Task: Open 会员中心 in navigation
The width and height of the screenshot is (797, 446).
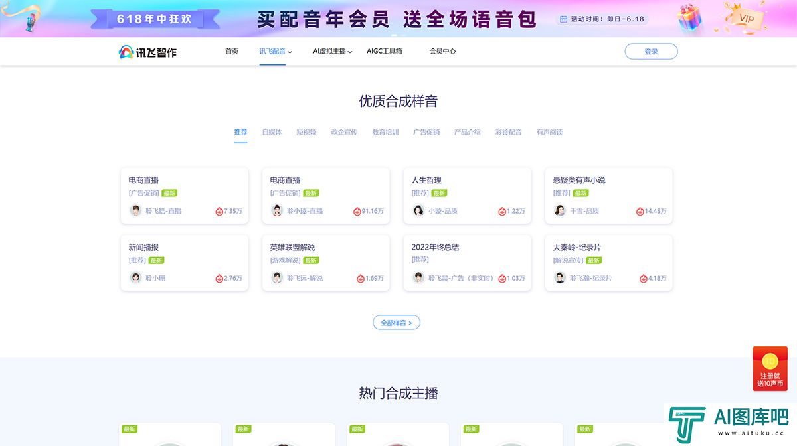Action: point(442,51)
